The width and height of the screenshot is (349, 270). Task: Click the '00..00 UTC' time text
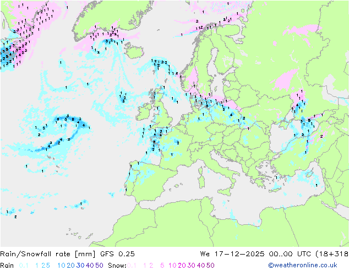[291, 254]
